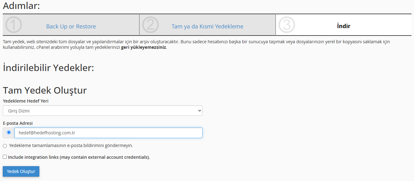Click the step 2 circle icon

coord(150,25)
